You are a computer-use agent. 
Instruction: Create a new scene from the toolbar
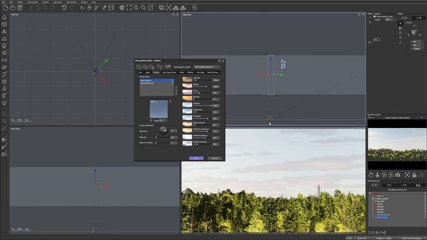5,7
